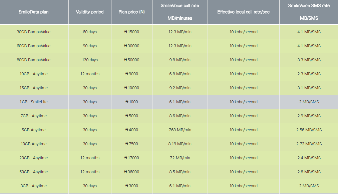Click the Plan price (₦) header
This screenshot has height=194, width=338.
(x=131, y=12)
